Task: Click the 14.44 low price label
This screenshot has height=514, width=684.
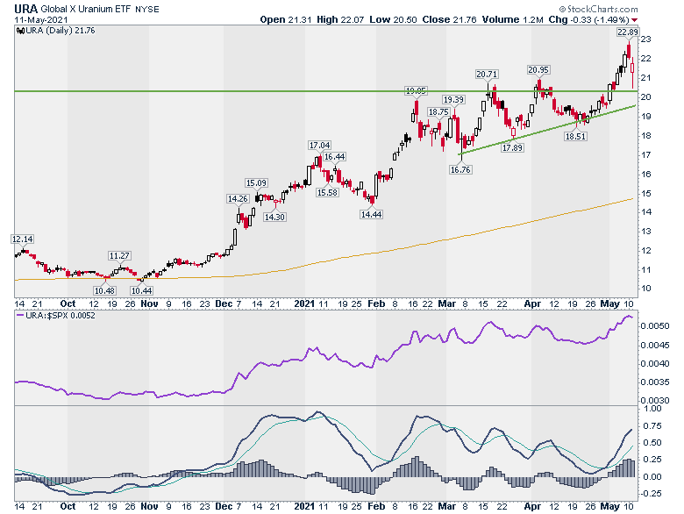Action: point(371,214)
